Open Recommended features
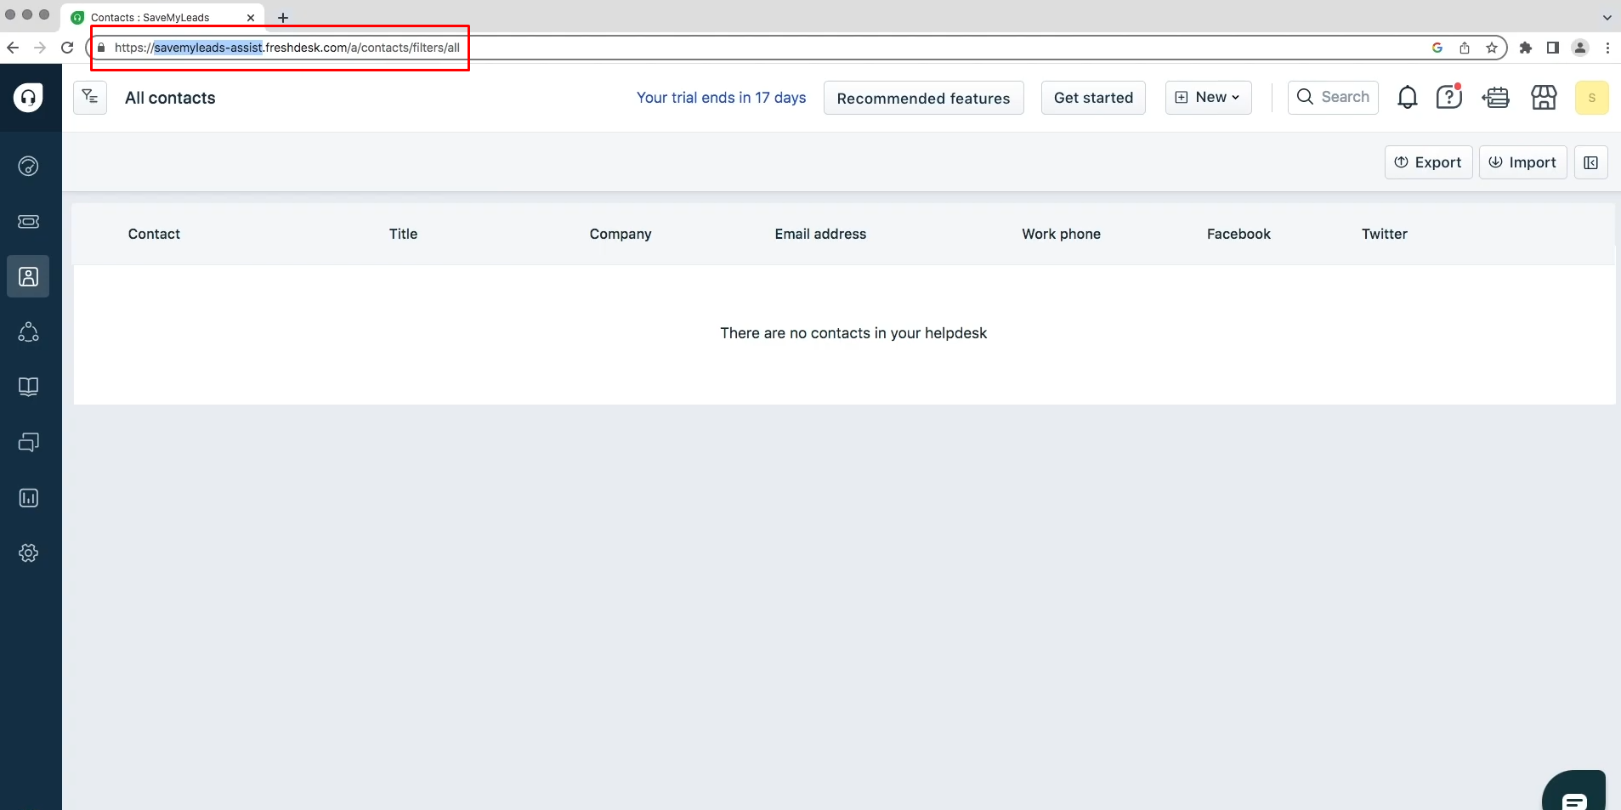The width and height of the screenshot is (1621, 810). (923, 98)
